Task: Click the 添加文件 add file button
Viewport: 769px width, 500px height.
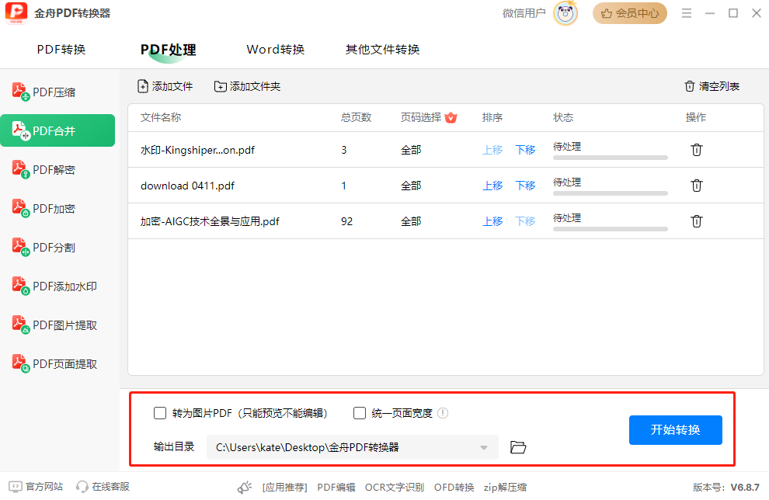Action: (x=165, y=86)
